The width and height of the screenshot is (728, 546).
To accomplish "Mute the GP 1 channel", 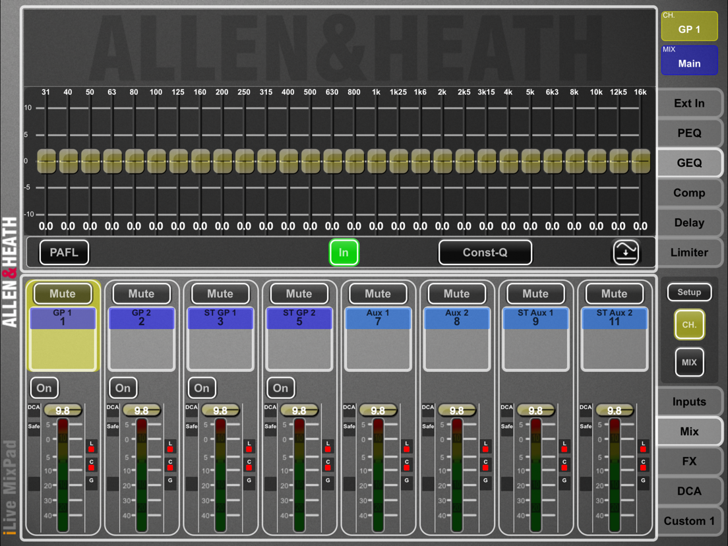I will [63, 293].
